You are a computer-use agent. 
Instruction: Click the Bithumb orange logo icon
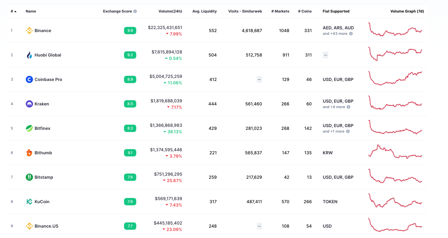(29, 153)
